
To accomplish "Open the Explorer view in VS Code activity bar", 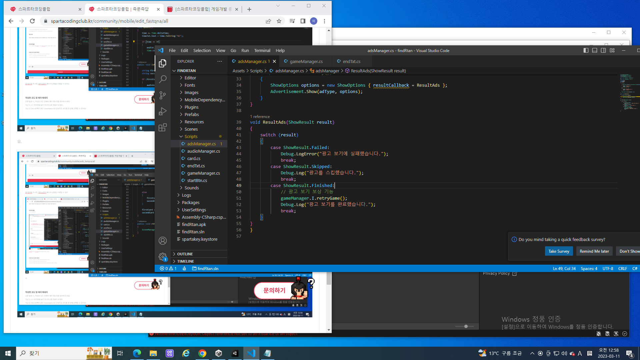I will (x=163, y=63).
